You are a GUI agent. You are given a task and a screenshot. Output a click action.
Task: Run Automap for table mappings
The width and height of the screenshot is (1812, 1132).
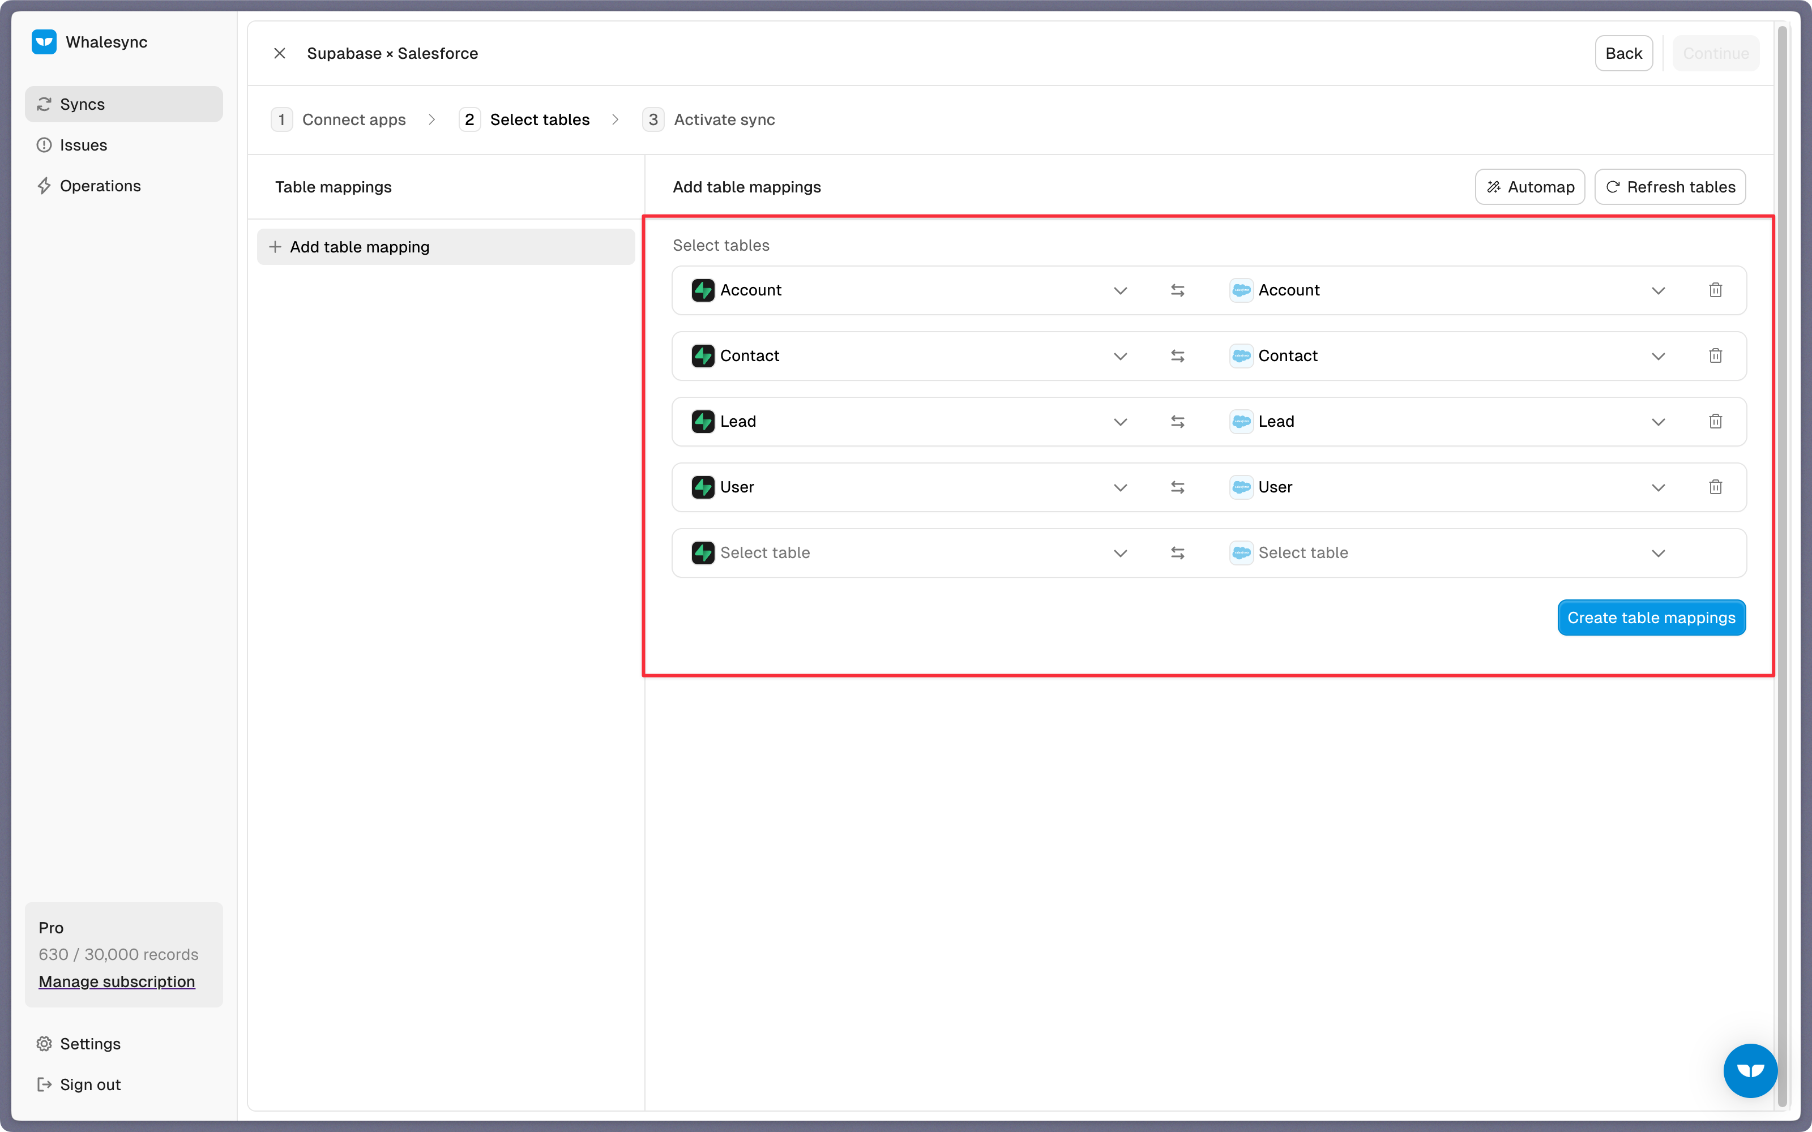click(1529, 187)
